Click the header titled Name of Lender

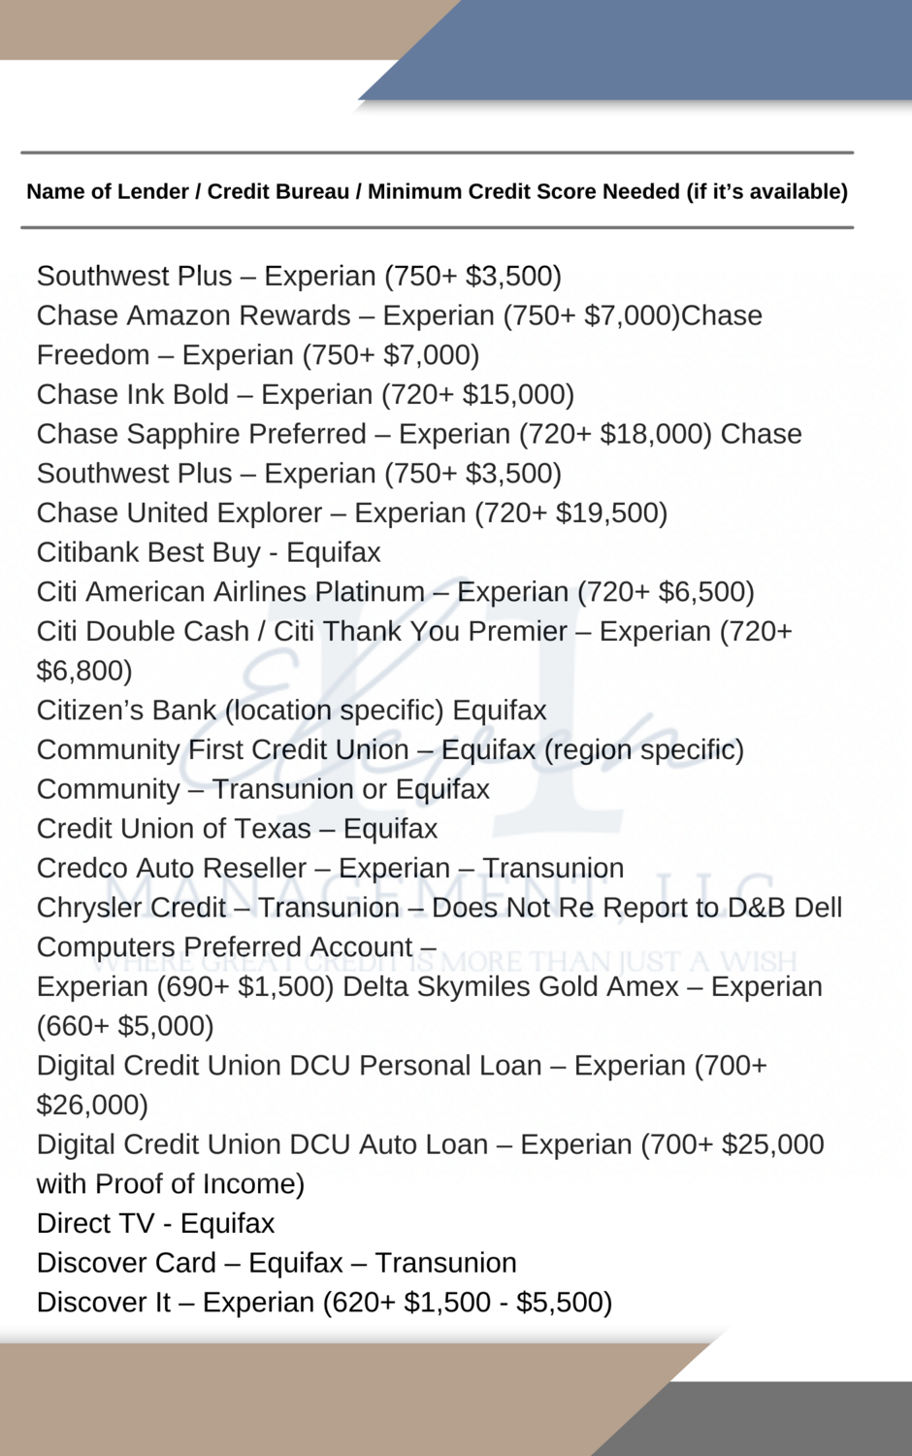coord(437,191)
